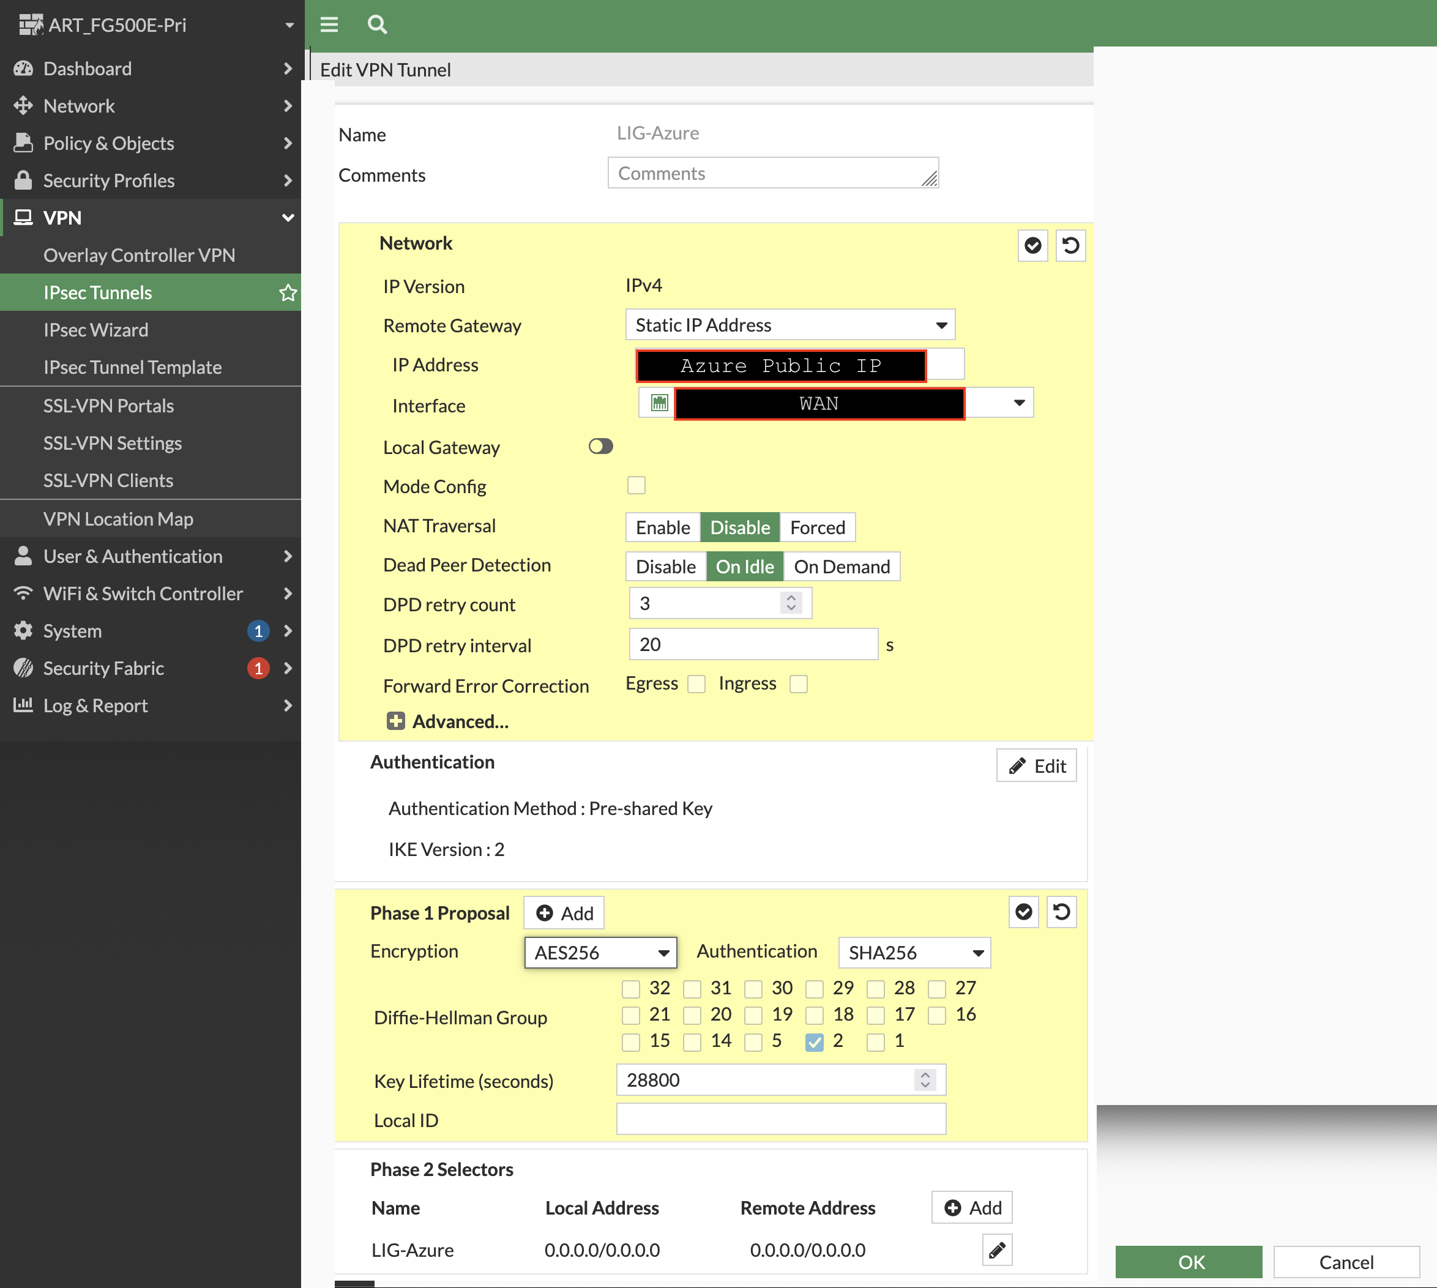Image resolution: width=1437 pixels, height=1288 pixels.
Task: Collapse the VPN menu chevron
Action: [288, 218]
